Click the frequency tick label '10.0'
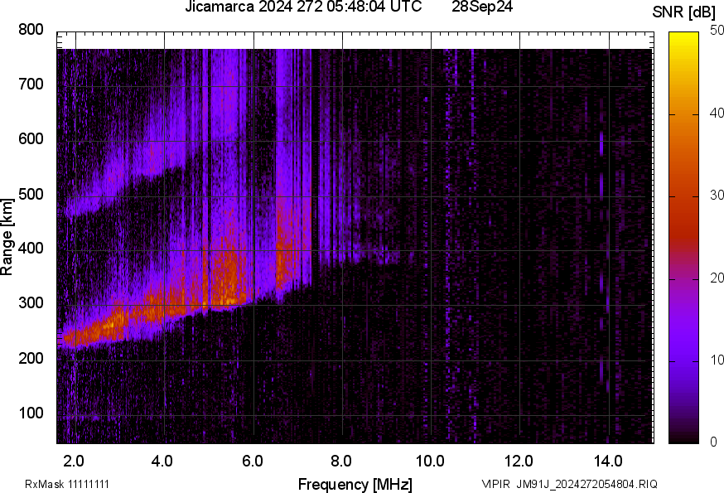 (x=430, y=462)
